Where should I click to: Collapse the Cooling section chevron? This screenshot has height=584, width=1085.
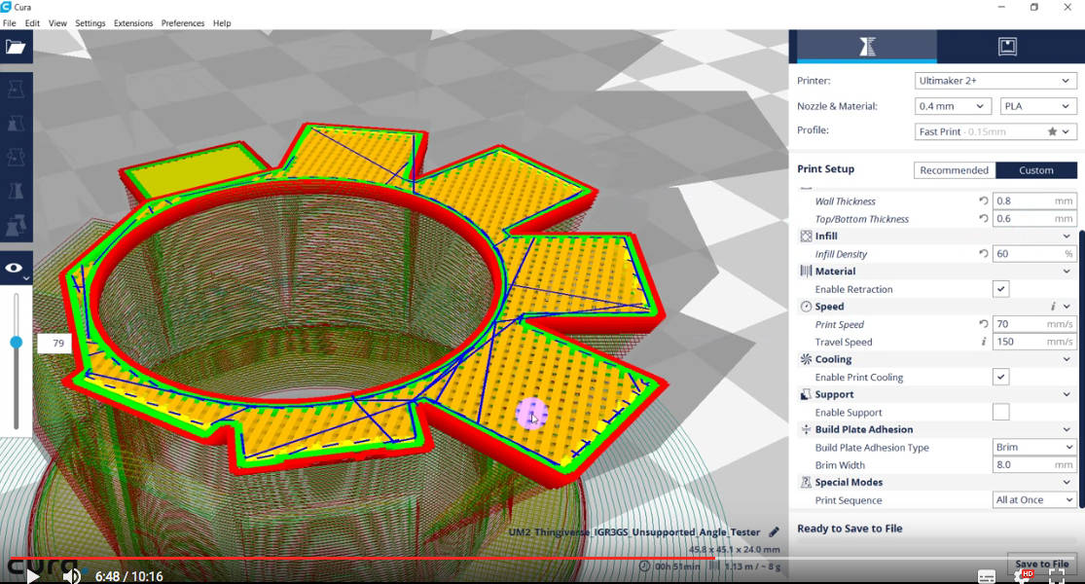click(1067, 359)
